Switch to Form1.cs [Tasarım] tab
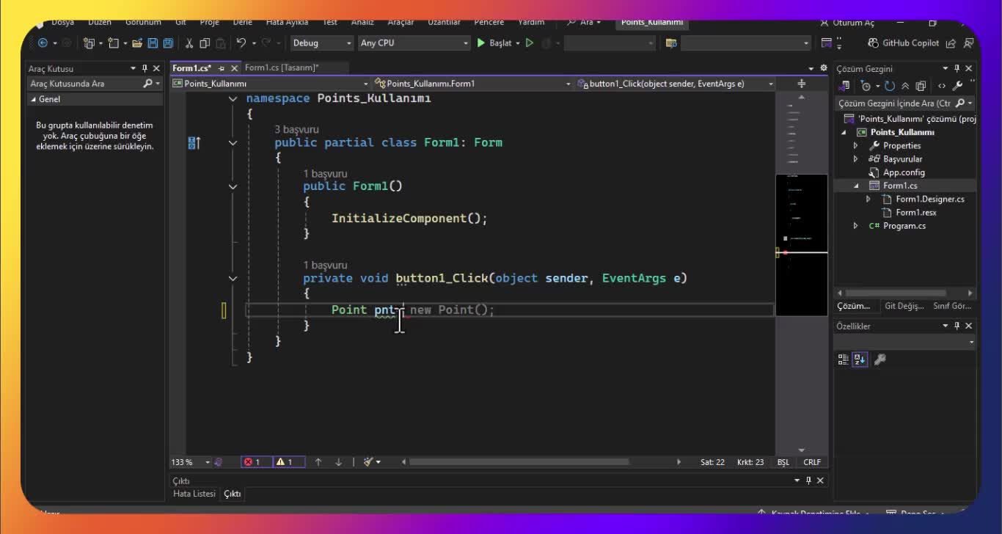 click(282, 67)
